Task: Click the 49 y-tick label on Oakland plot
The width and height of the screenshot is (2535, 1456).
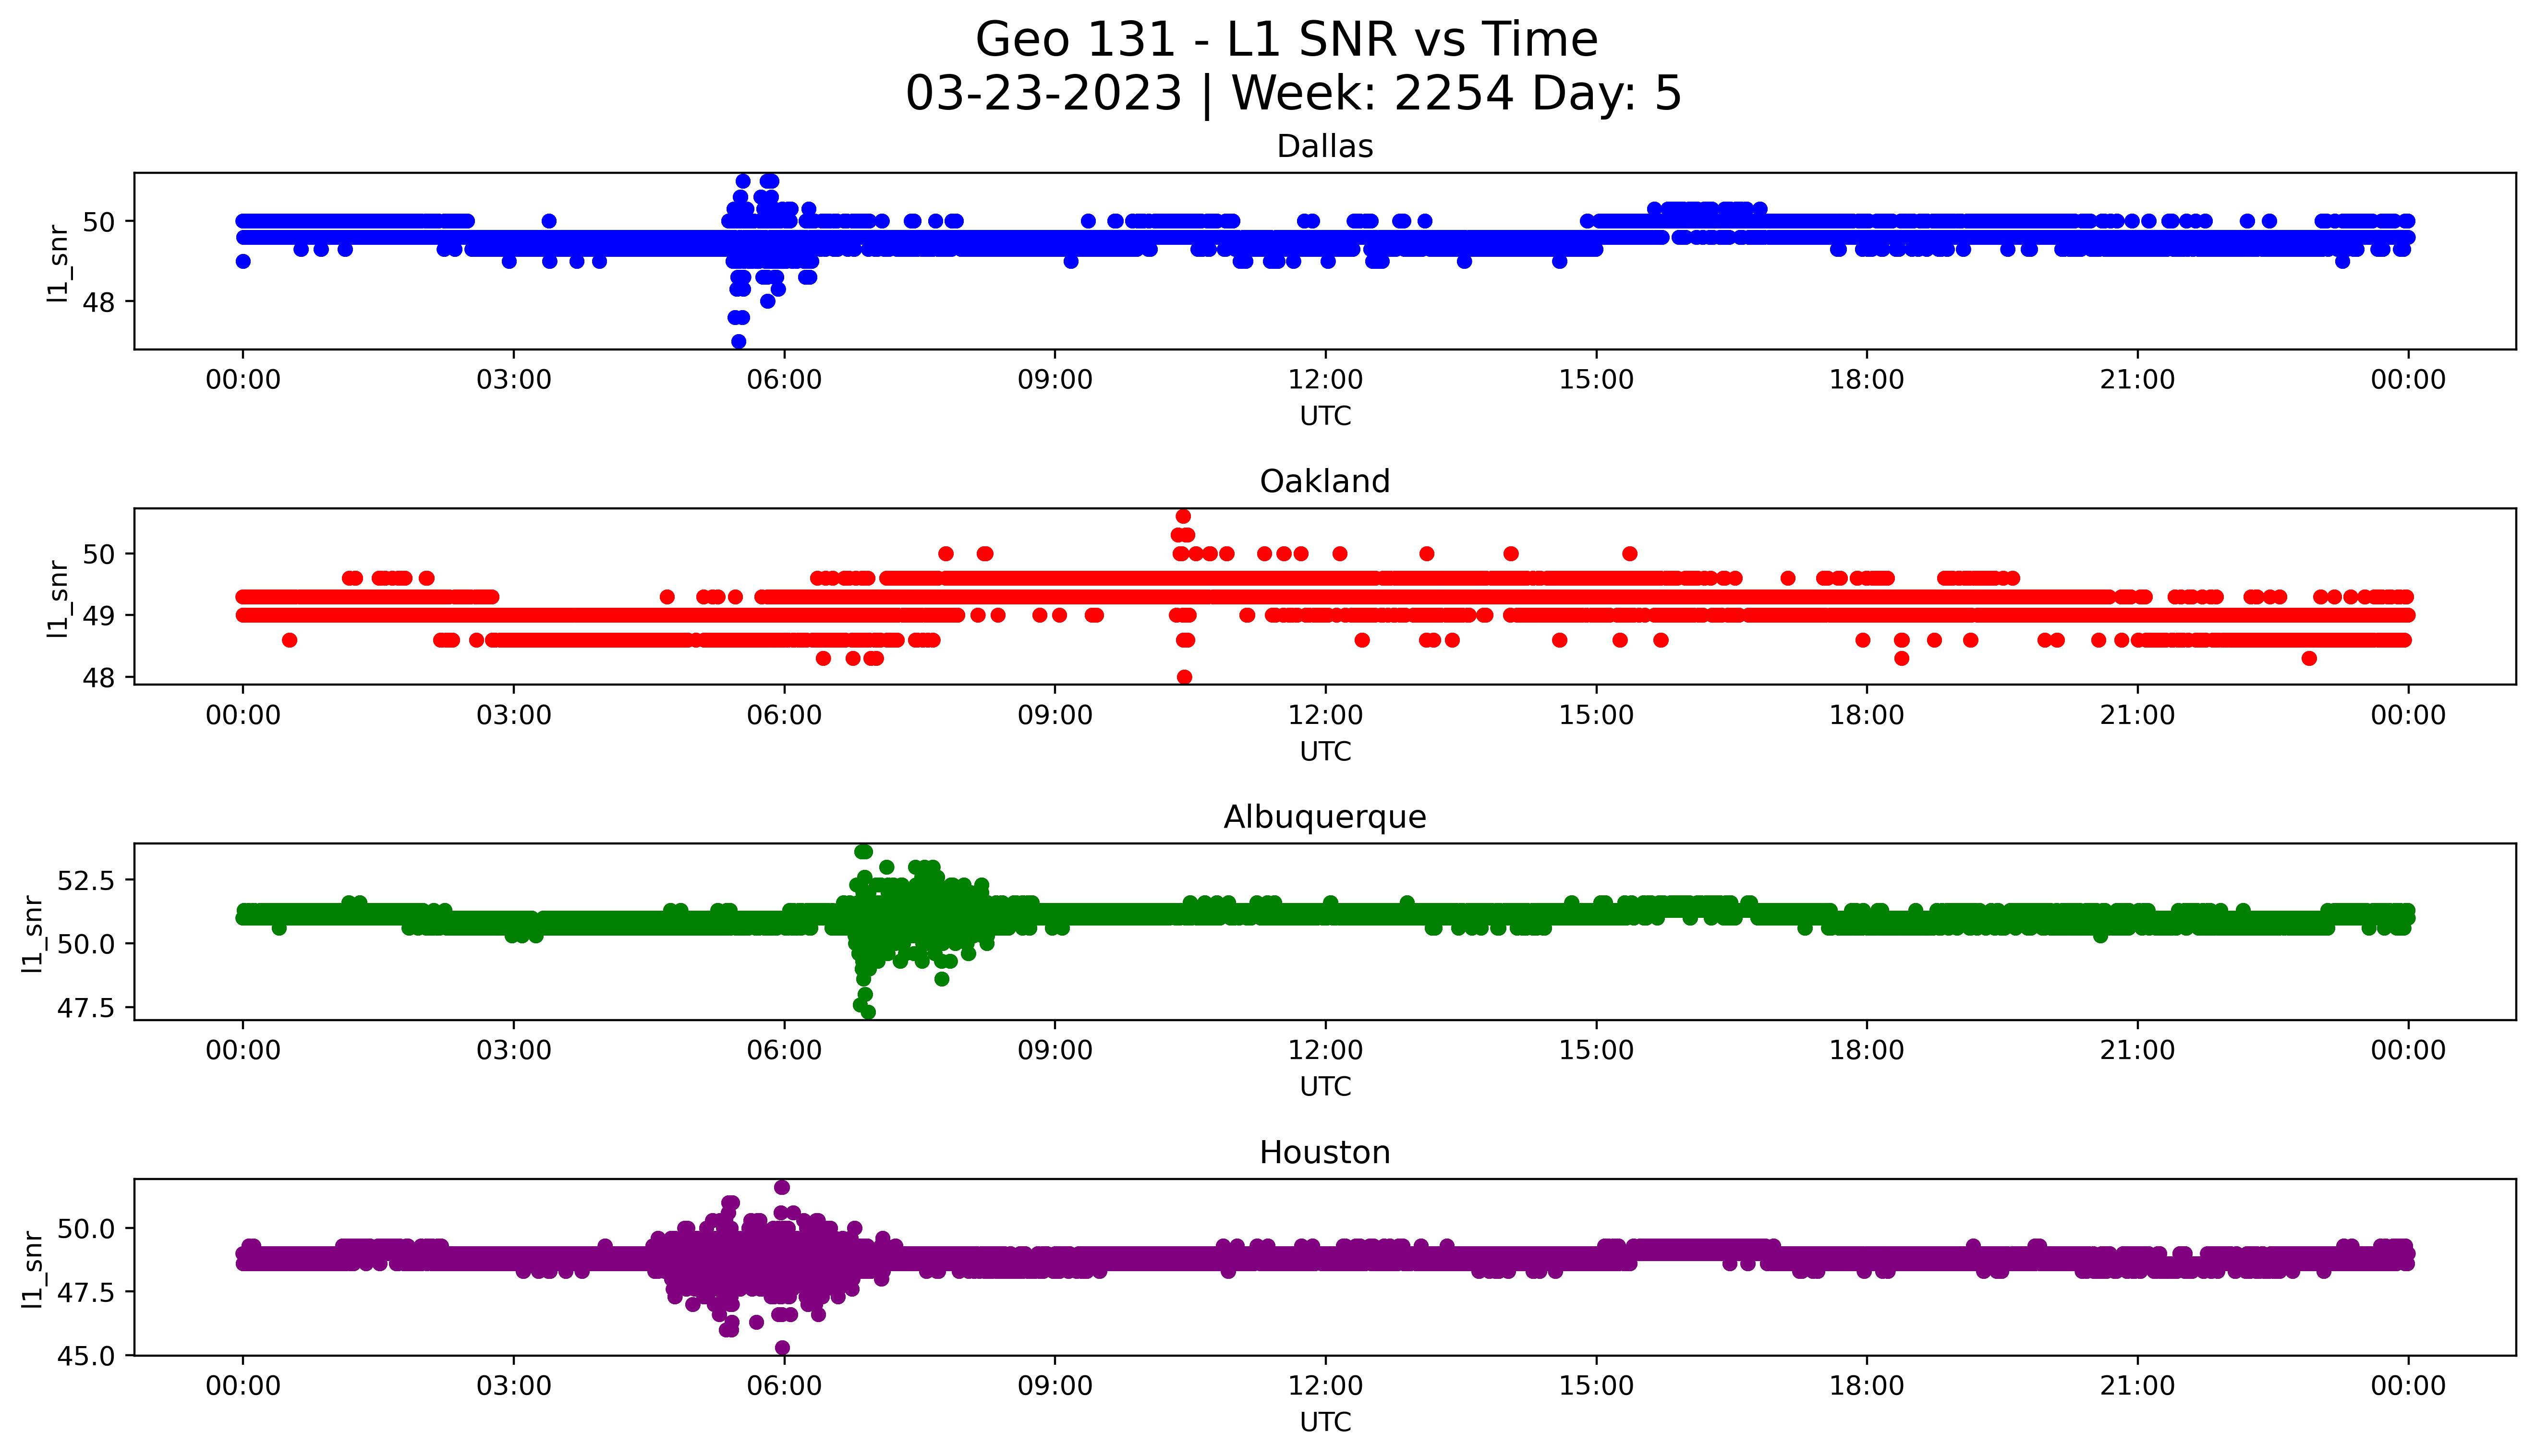Action: click(100, 616)
